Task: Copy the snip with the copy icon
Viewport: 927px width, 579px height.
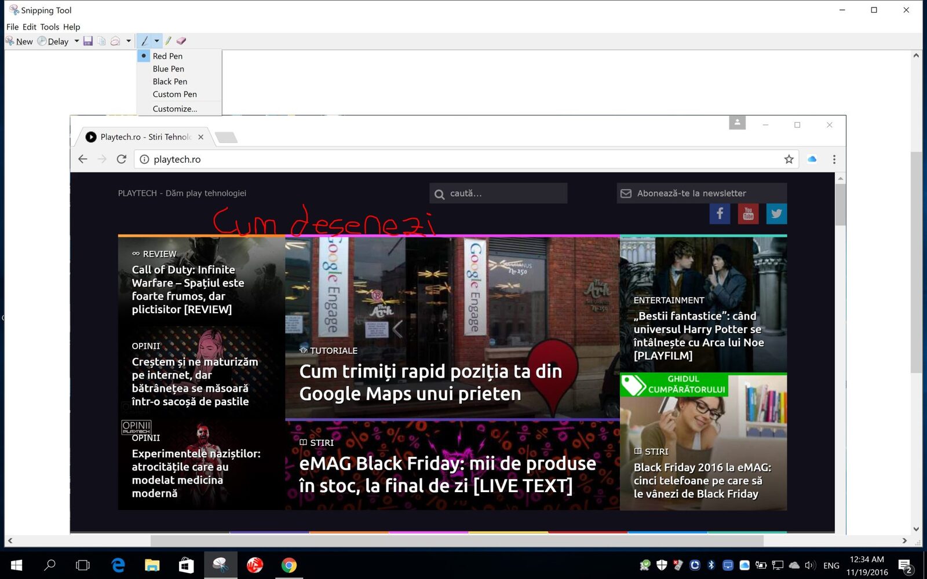Action: point(101,41)
